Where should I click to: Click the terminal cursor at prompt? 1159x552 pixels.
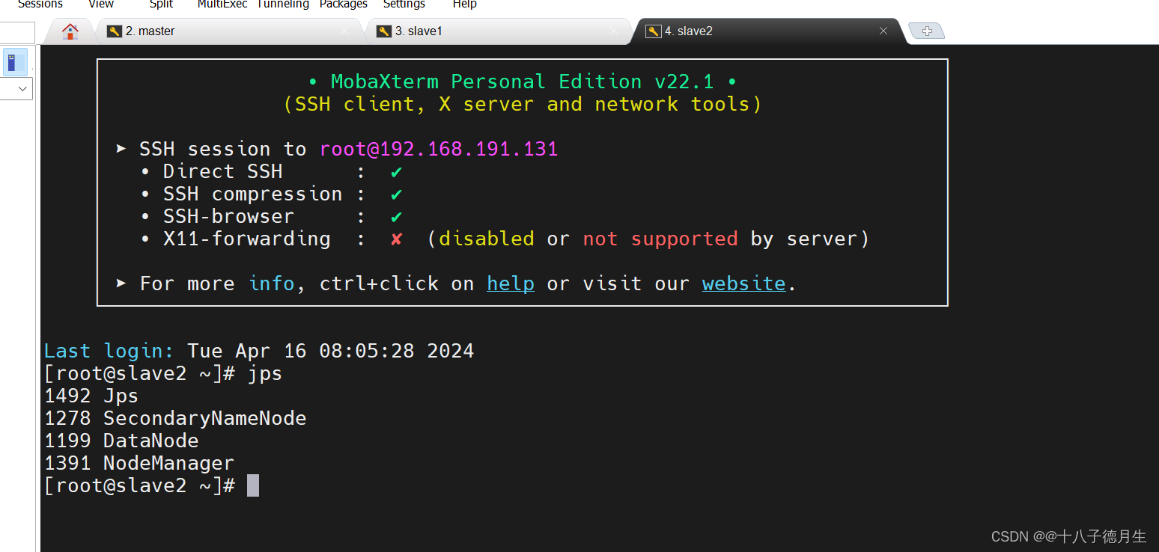(x=253, y=485)
